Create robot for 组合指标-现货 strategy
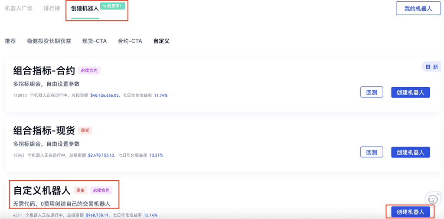This screenshot has height=219, width=444. (x=410, y=152)
